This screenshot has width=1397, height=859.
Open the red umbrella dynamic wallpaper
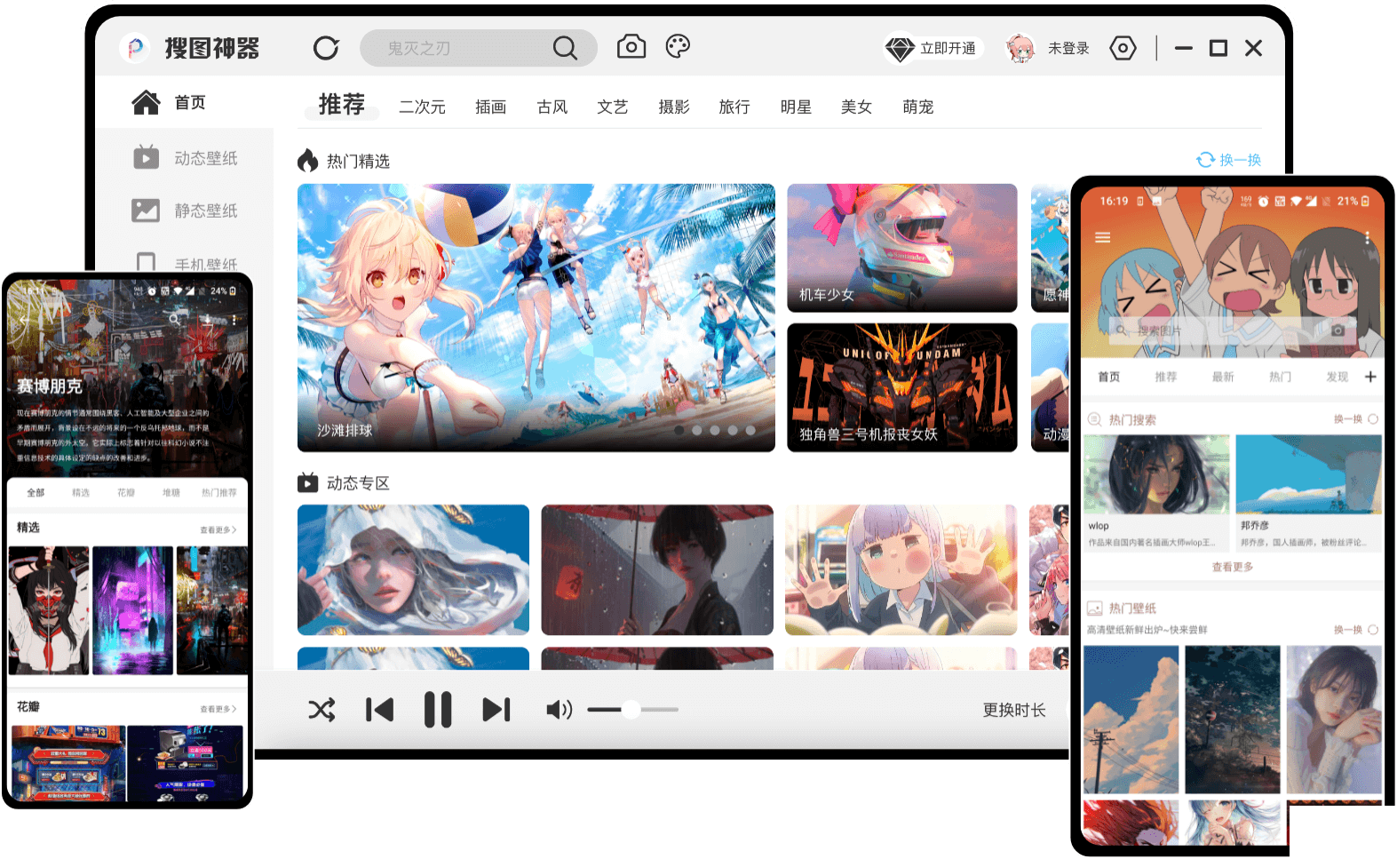(x=657, y=569)
